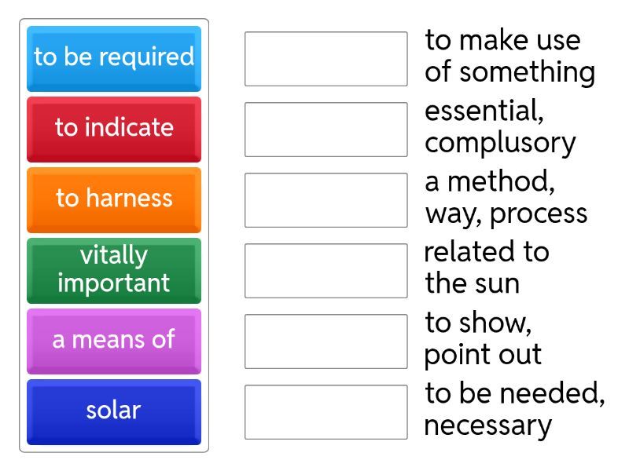The height and width of the screenshot is (471, 629).
Task: Select the 'to show, point out' definition
Action: pyautogui.click(x=483, y=339)
